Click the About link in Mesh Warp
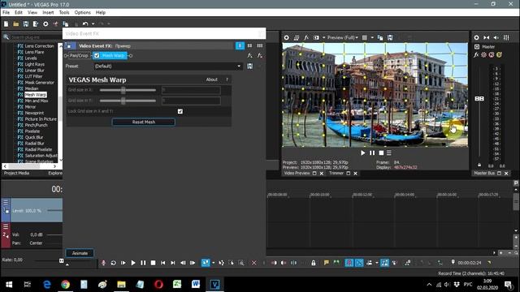Image resolution: width=520 pixels, height=292 pixels. (x=211, y=79)
